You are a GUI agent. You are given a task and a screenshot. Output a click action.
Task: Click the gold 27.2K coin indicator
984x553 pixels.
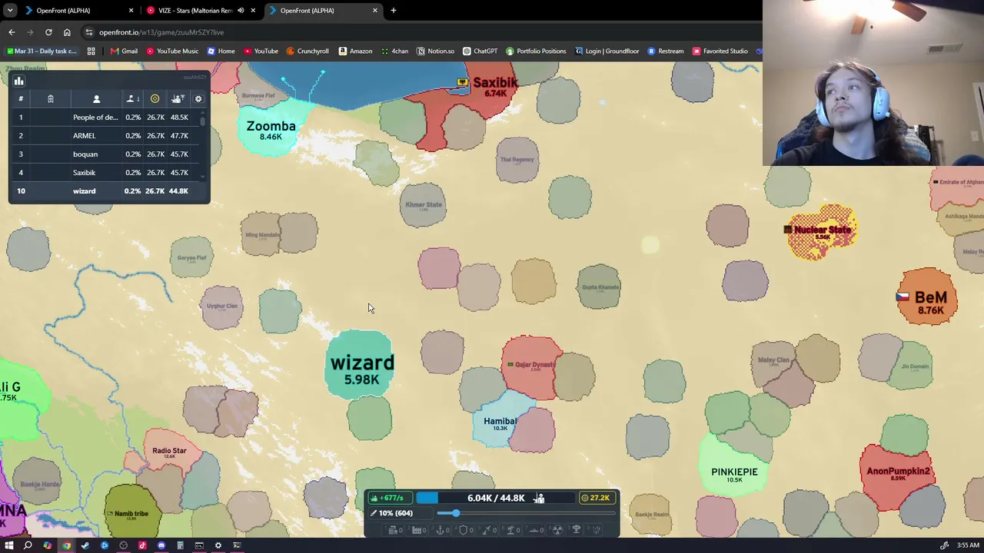coord(596,498)
